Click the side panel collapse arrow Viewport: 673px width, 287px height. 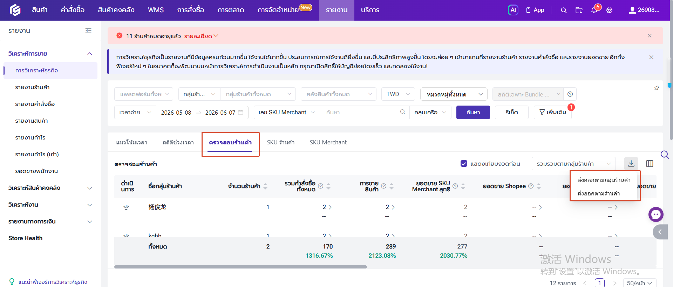pyautogui.click(x=660, y=232)
